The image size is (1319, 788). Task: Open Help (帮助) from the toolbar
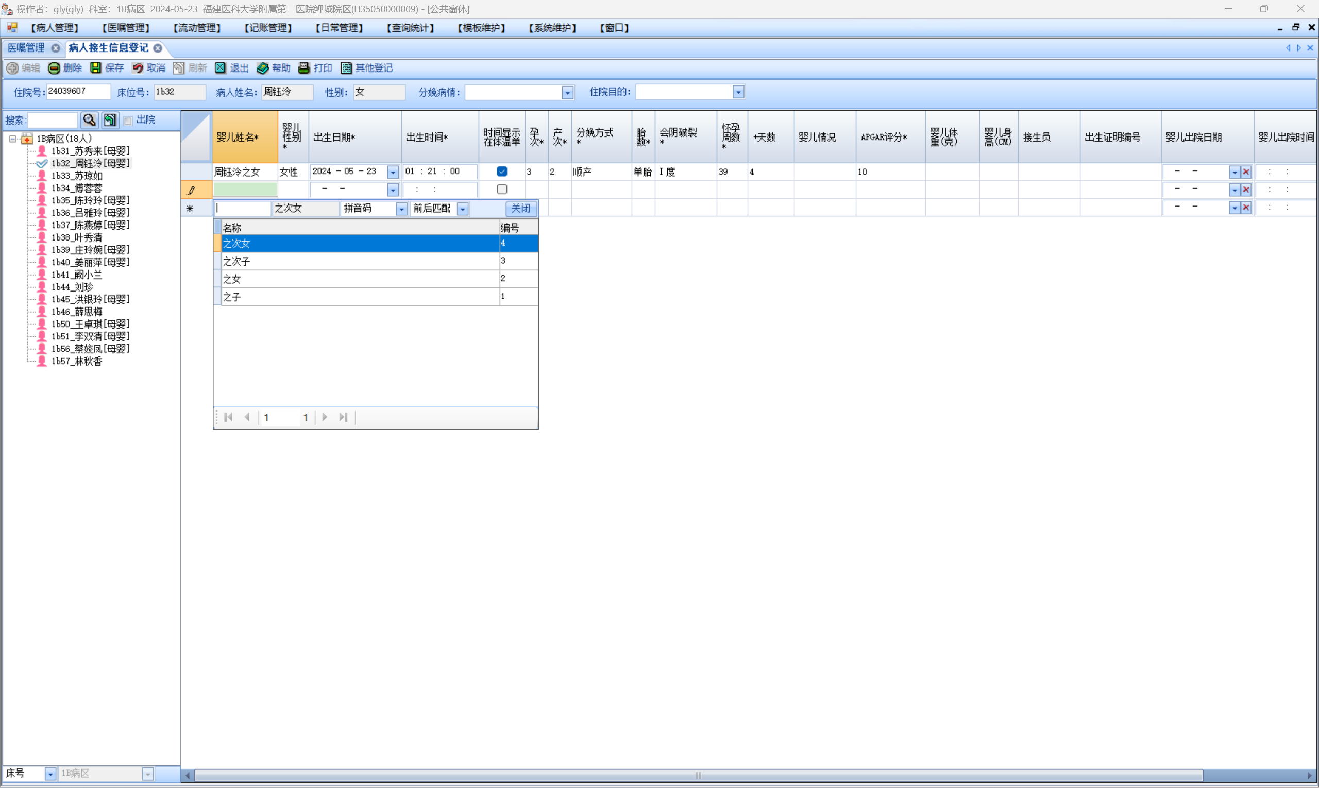click(262, 68)
